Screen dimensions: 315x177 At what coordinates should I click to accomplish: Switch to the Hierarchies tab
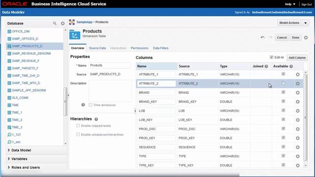click(x=118, y=48)
